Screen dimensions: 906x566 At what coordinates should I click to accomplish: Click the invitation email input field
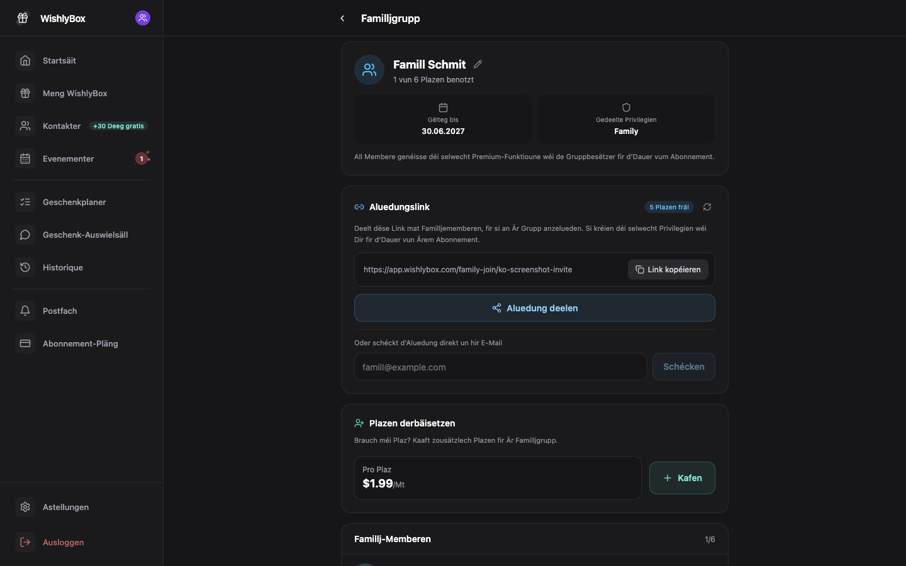click(x=501, y=367)
